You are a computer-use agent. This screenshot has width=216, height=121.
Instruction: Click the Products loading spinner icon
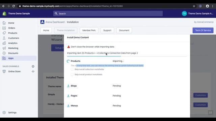(x=68, y=61)
